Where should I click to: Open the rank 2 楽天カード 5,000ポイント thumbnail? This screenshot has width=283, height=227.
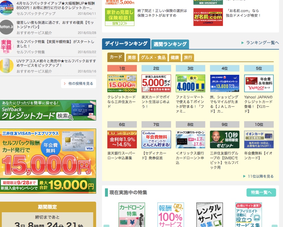(x=156, y=83)
